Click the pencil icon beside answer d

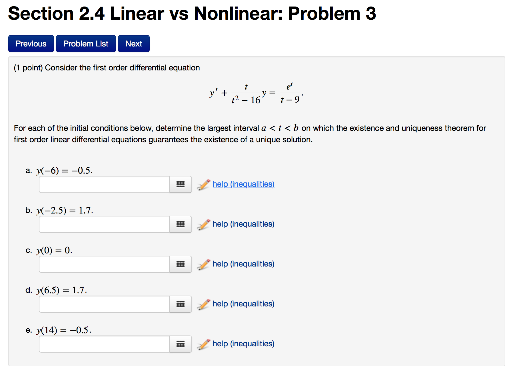pyautogui.click(x=204, y=304)
